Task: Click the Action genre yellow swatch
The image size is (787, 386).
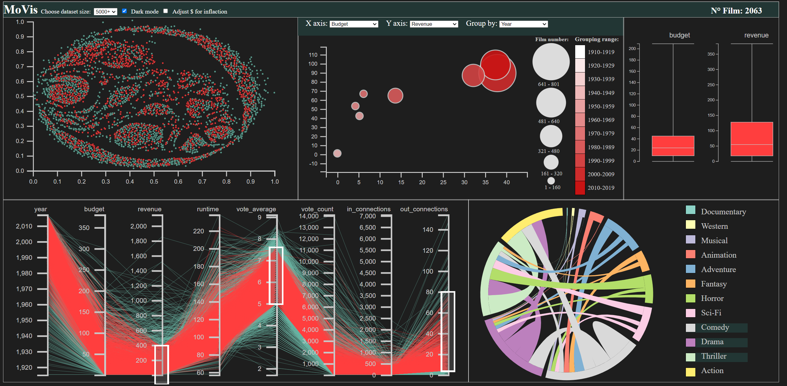Action: pos(690,372)
